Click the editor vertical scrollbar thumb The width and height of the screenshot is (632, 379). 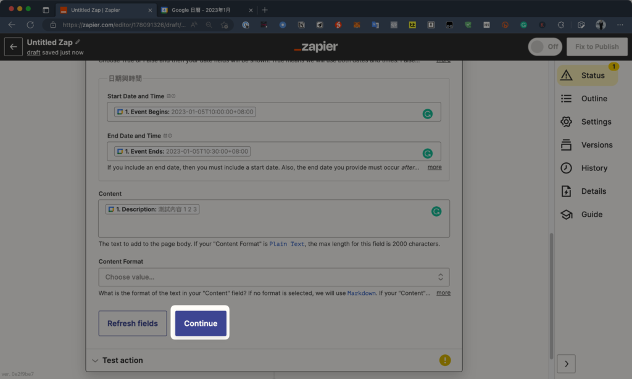pyautogui.click(x=551, y=296)
